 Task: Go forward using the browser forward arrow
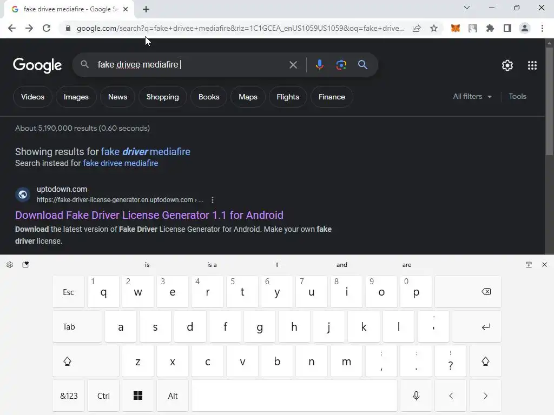point(29,28)
